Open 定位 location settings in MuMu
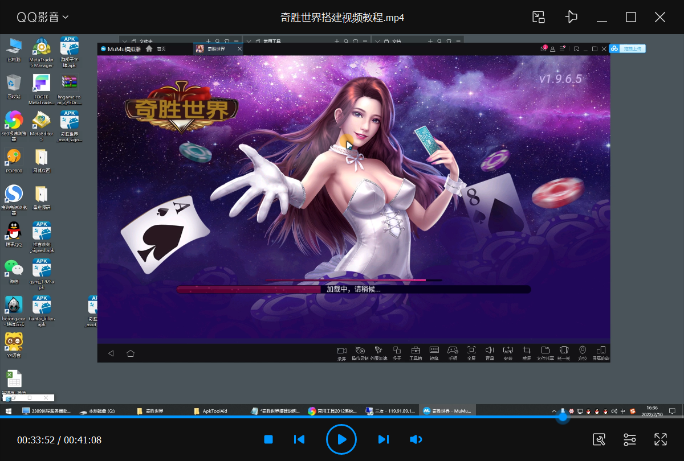Screen dimensions: 684x461 pos(583,353)
